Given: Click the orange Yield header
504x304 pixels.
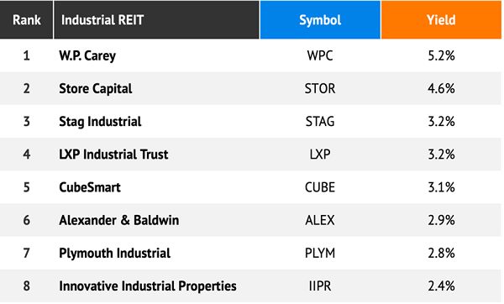Looking at the screenshot, I should 441,20.
